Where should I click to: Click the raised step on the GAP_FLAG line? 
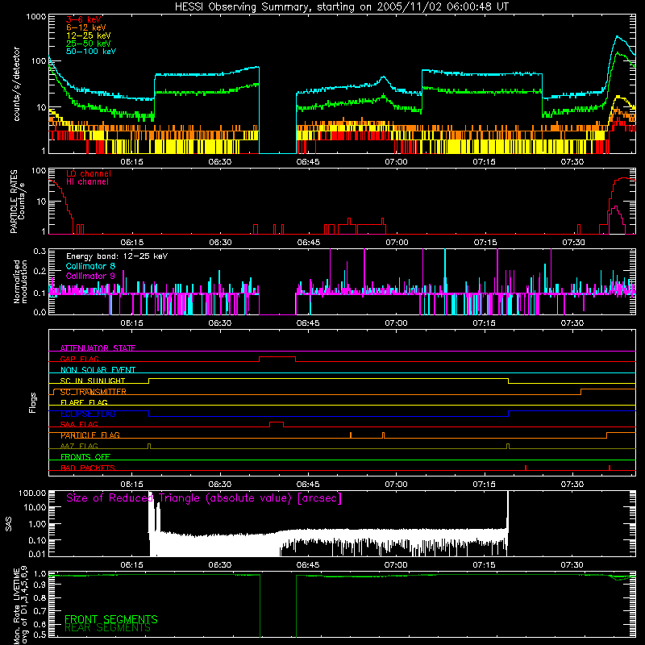coord(277,357)
